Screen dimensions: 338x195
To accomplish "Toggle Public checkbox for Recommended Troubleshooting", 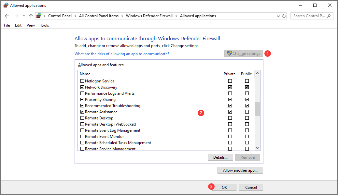I will click(x=247, y=106).
